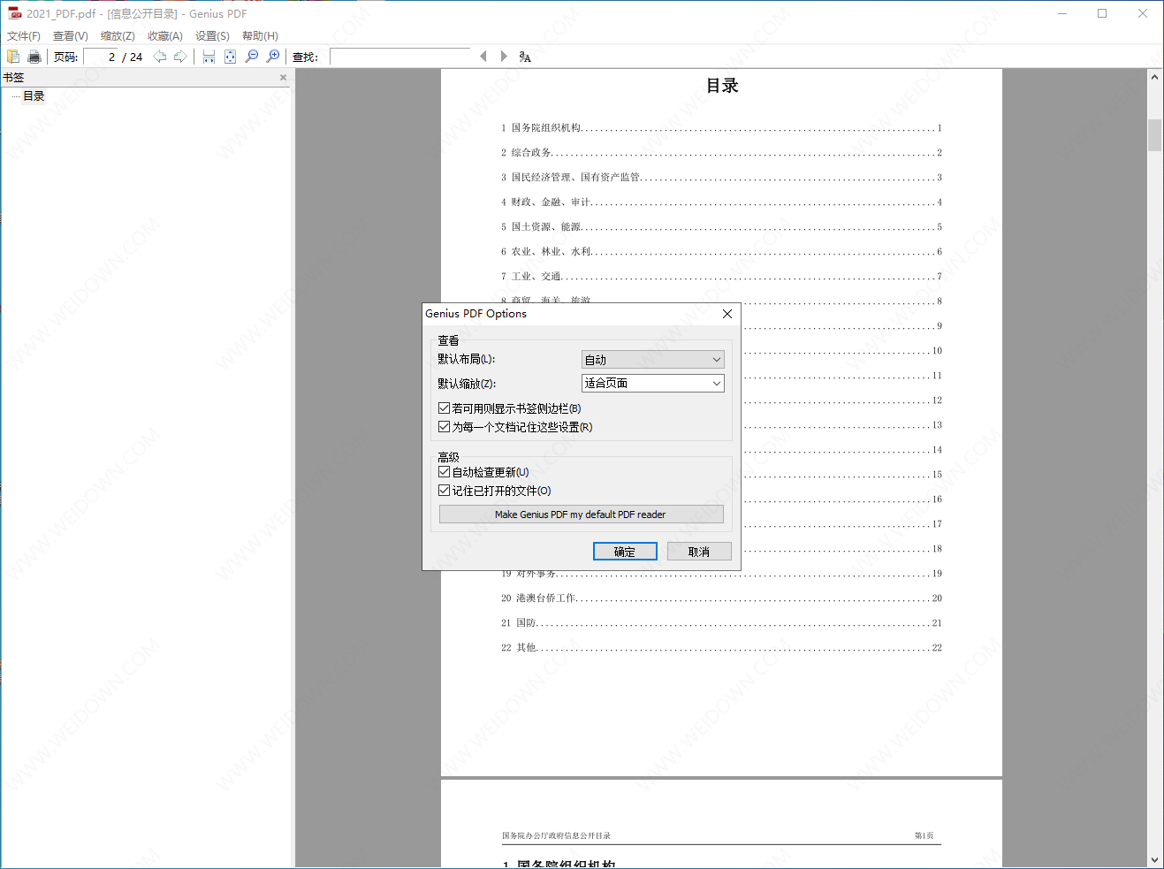Open the 设置 menu
1164x869 pixels.
point(212,36)
